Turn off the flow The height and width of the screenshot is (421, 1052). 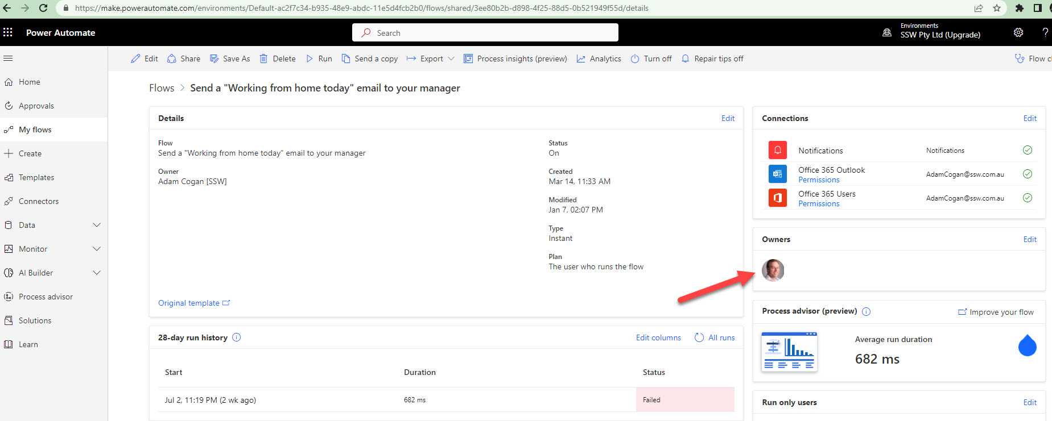pyautogui.click(x=651, y=59)
